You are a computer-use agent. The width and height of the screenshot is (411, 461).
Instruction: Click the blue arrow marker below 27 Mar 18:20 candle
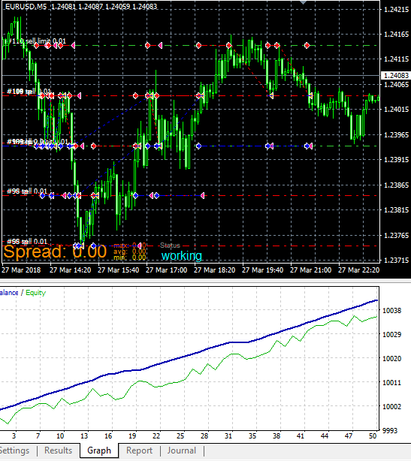click(199, 146)
